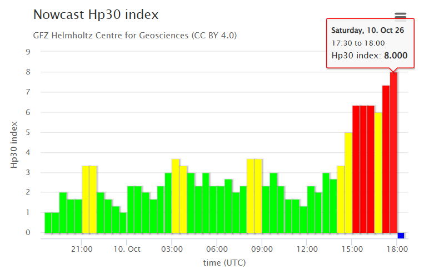The height and width of the screenshot is (279, 429).
Task: Select the yellow bar starting at the 03:00 tick
Action: (176, 196)
